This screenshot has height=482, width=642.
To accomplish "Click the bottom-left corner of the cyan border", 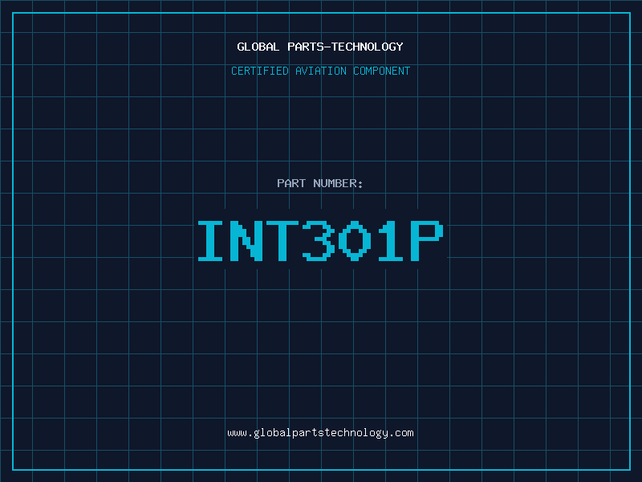I will [13, 469].
